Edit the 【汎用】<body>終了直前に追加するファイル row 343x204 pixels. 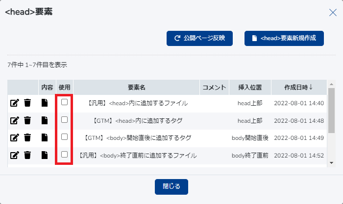point(14,155)
